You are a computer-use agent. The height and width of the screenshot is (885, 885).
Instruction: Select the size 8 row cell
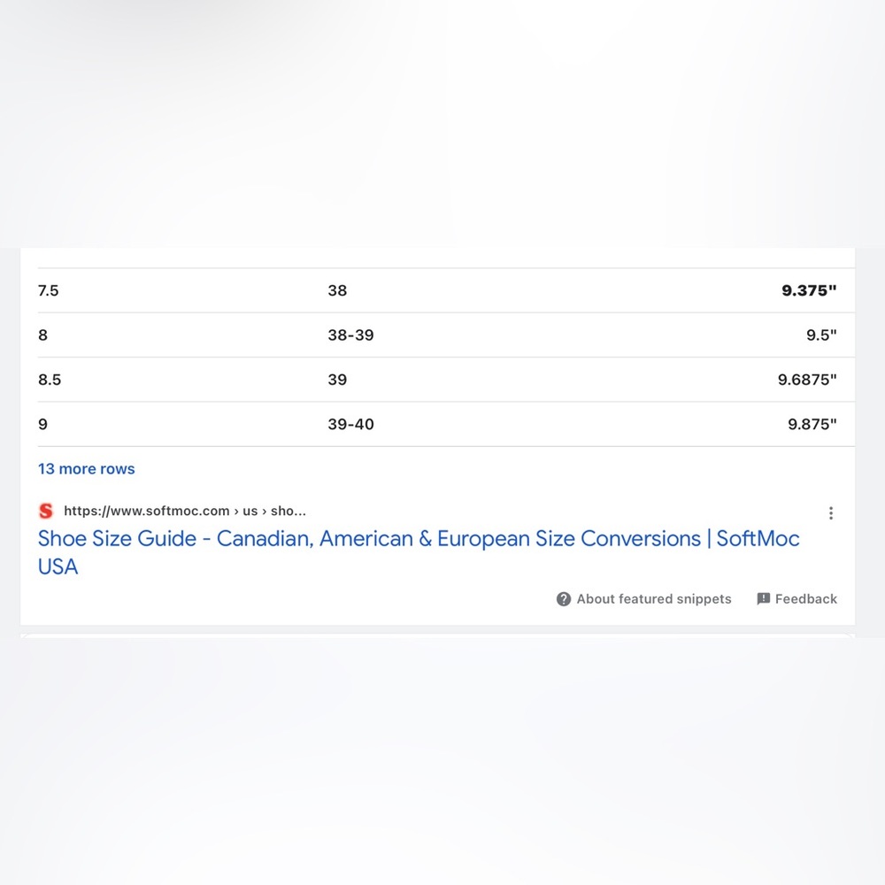[43, 335]
